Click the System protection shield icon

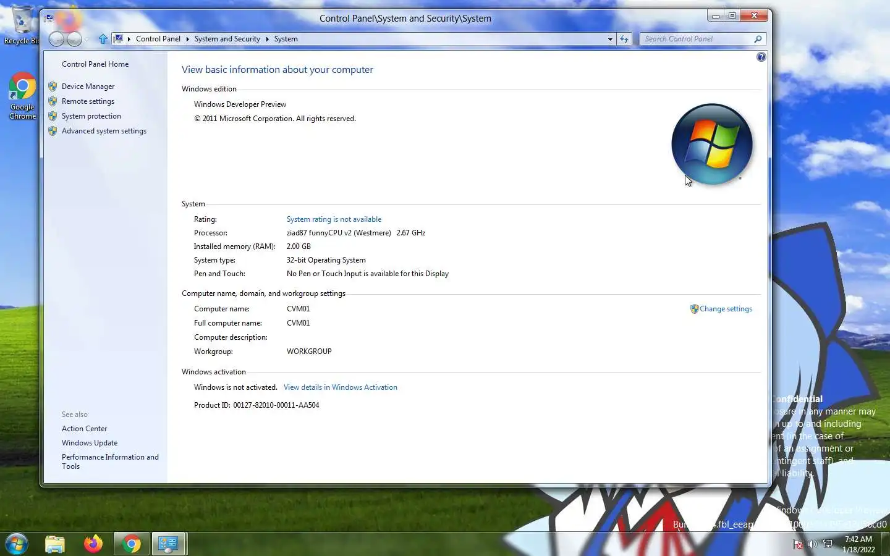[x=53, y=116]
